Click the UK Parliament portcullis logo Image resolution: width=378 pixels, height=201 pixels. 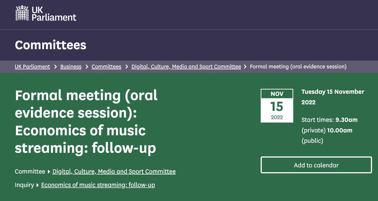23,13
